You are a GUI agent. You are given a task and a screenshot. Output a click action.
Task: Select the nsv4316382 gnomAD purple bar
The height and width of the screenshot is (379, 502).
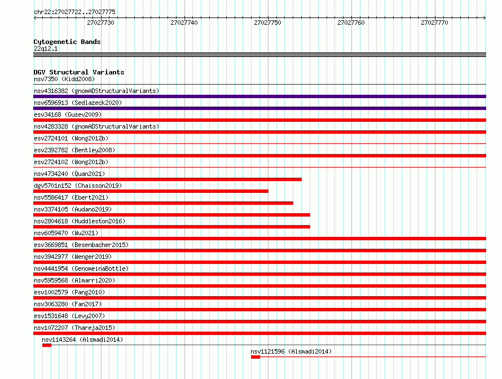point(259,96)
